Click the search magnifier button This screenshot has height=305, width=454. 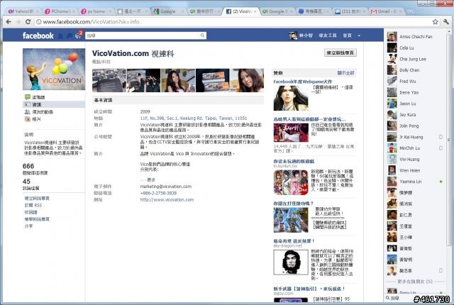tap(202, 35)
